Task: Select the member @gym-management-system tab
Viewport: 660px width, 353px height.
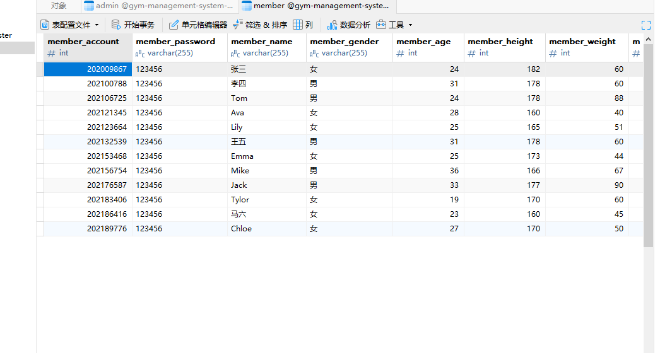Action: 317,6
